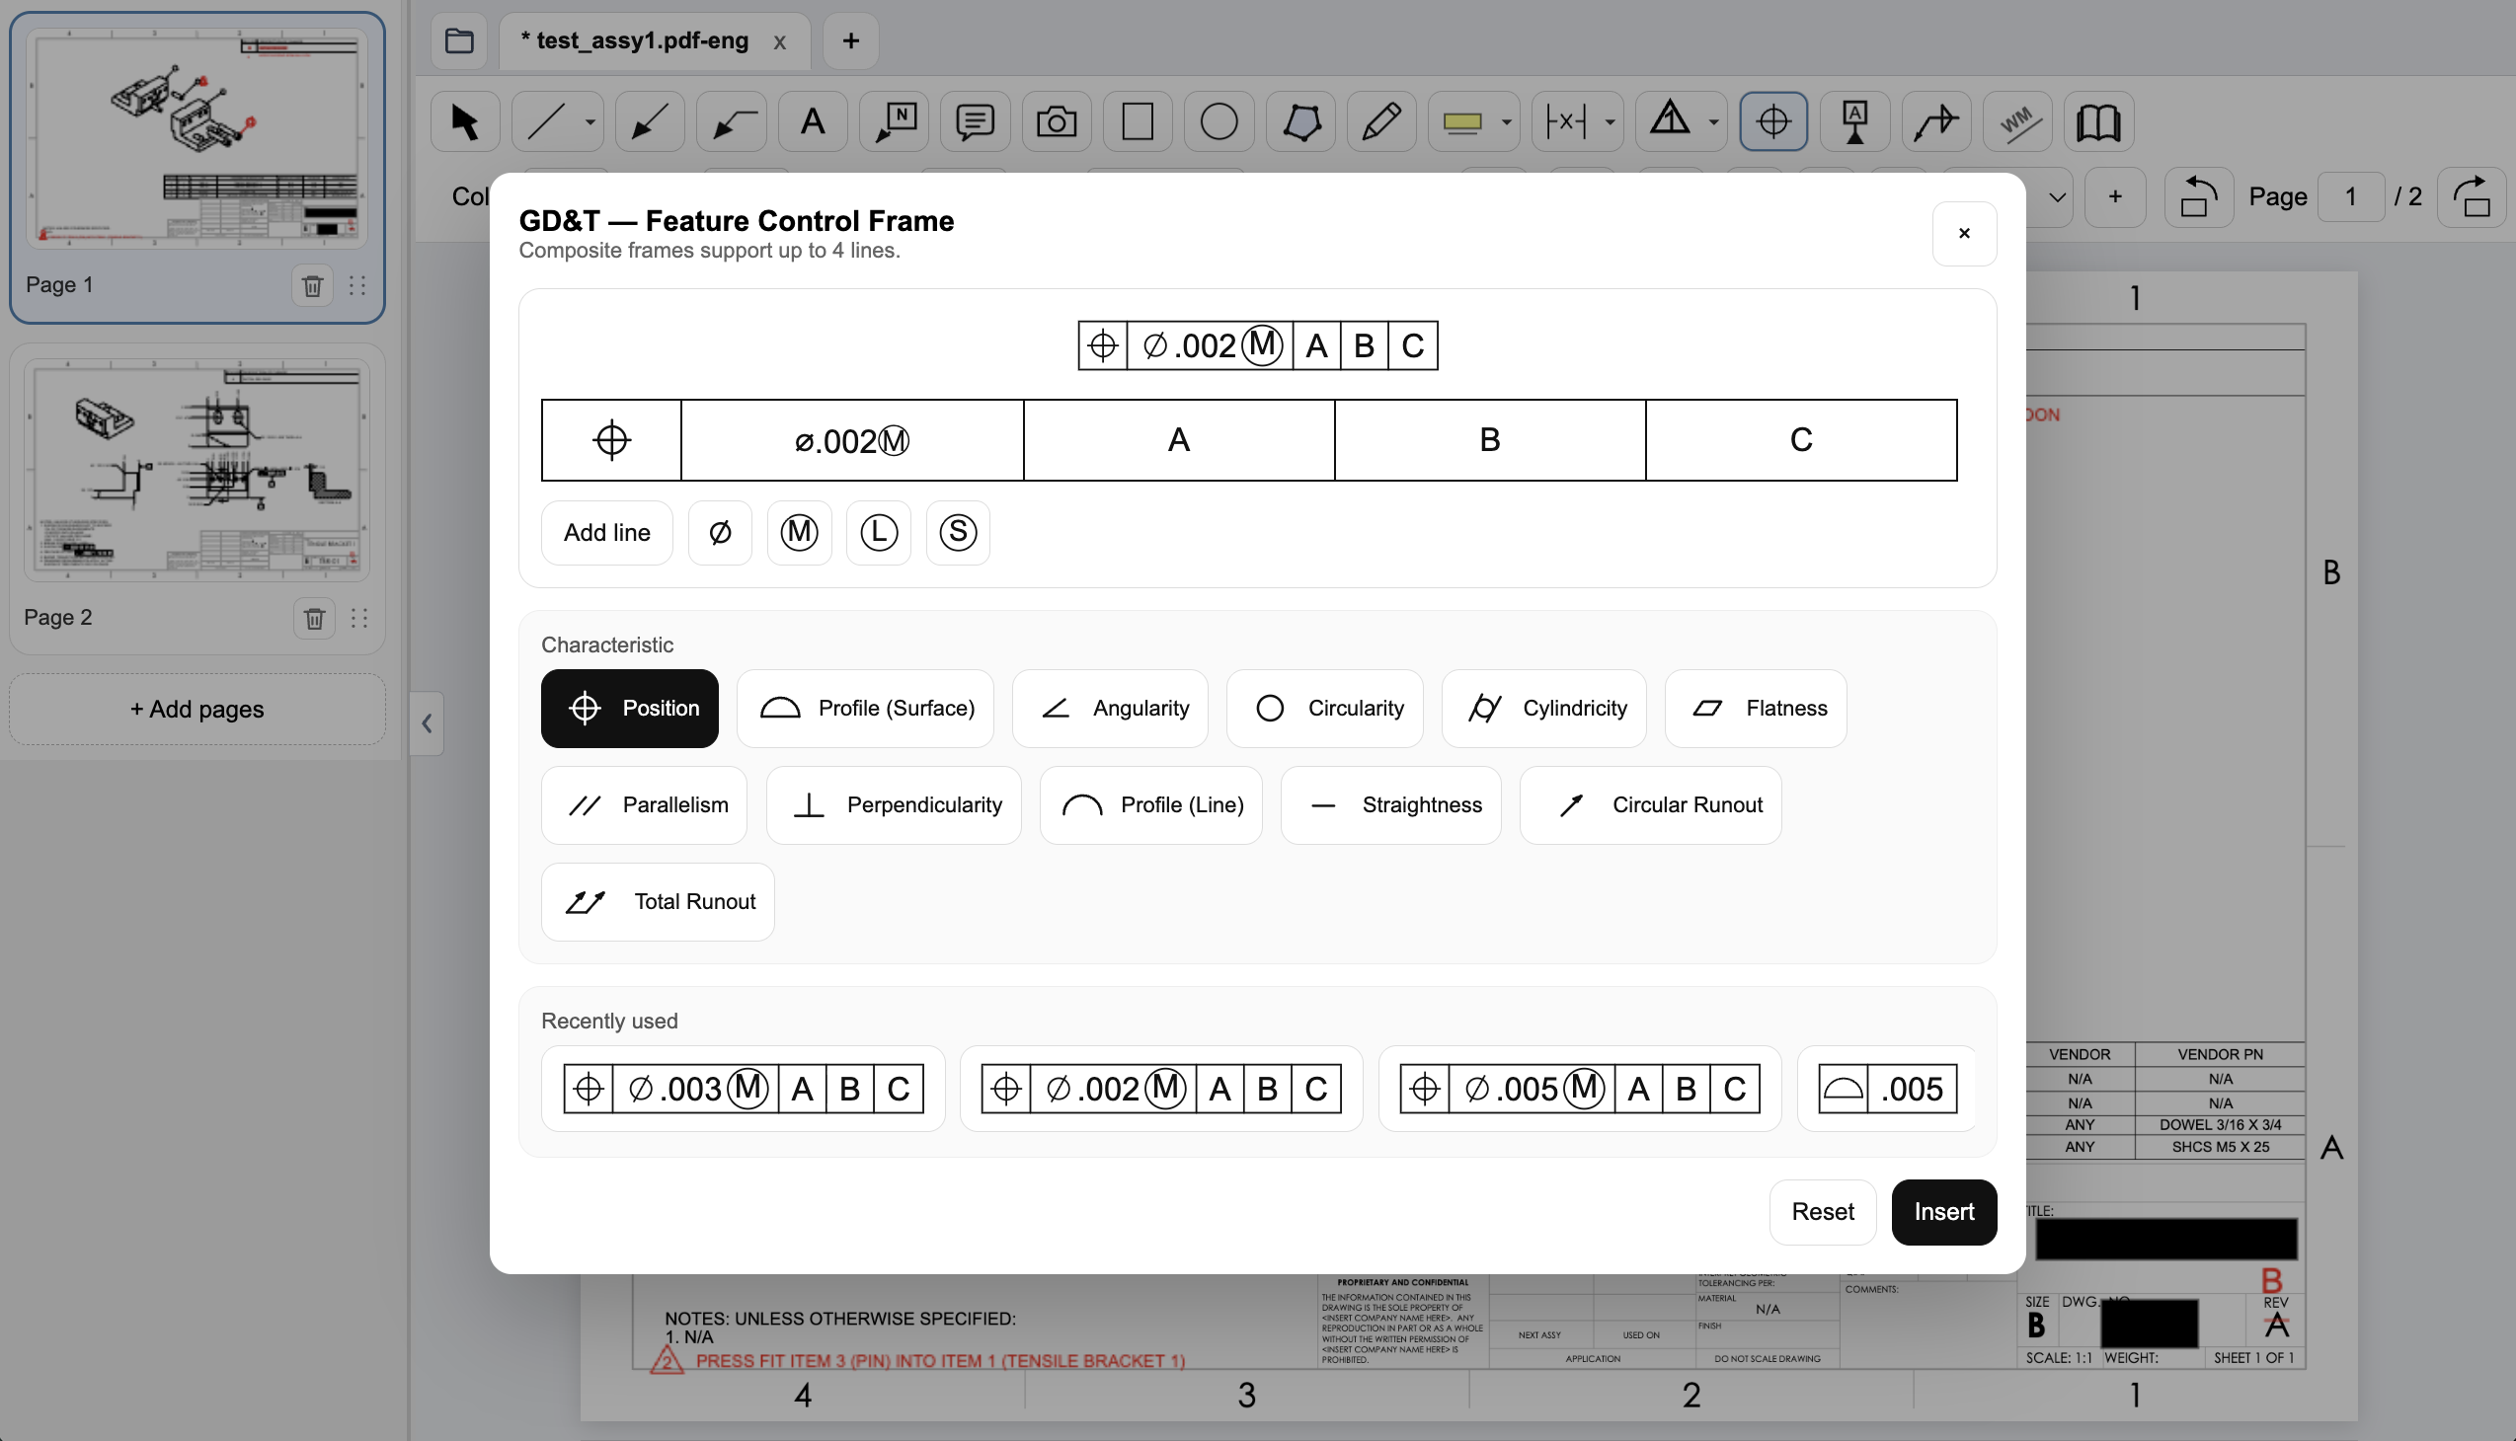Select the Total Runout characteristic
The image size is (2516, 1441).
tap(658, 902)
